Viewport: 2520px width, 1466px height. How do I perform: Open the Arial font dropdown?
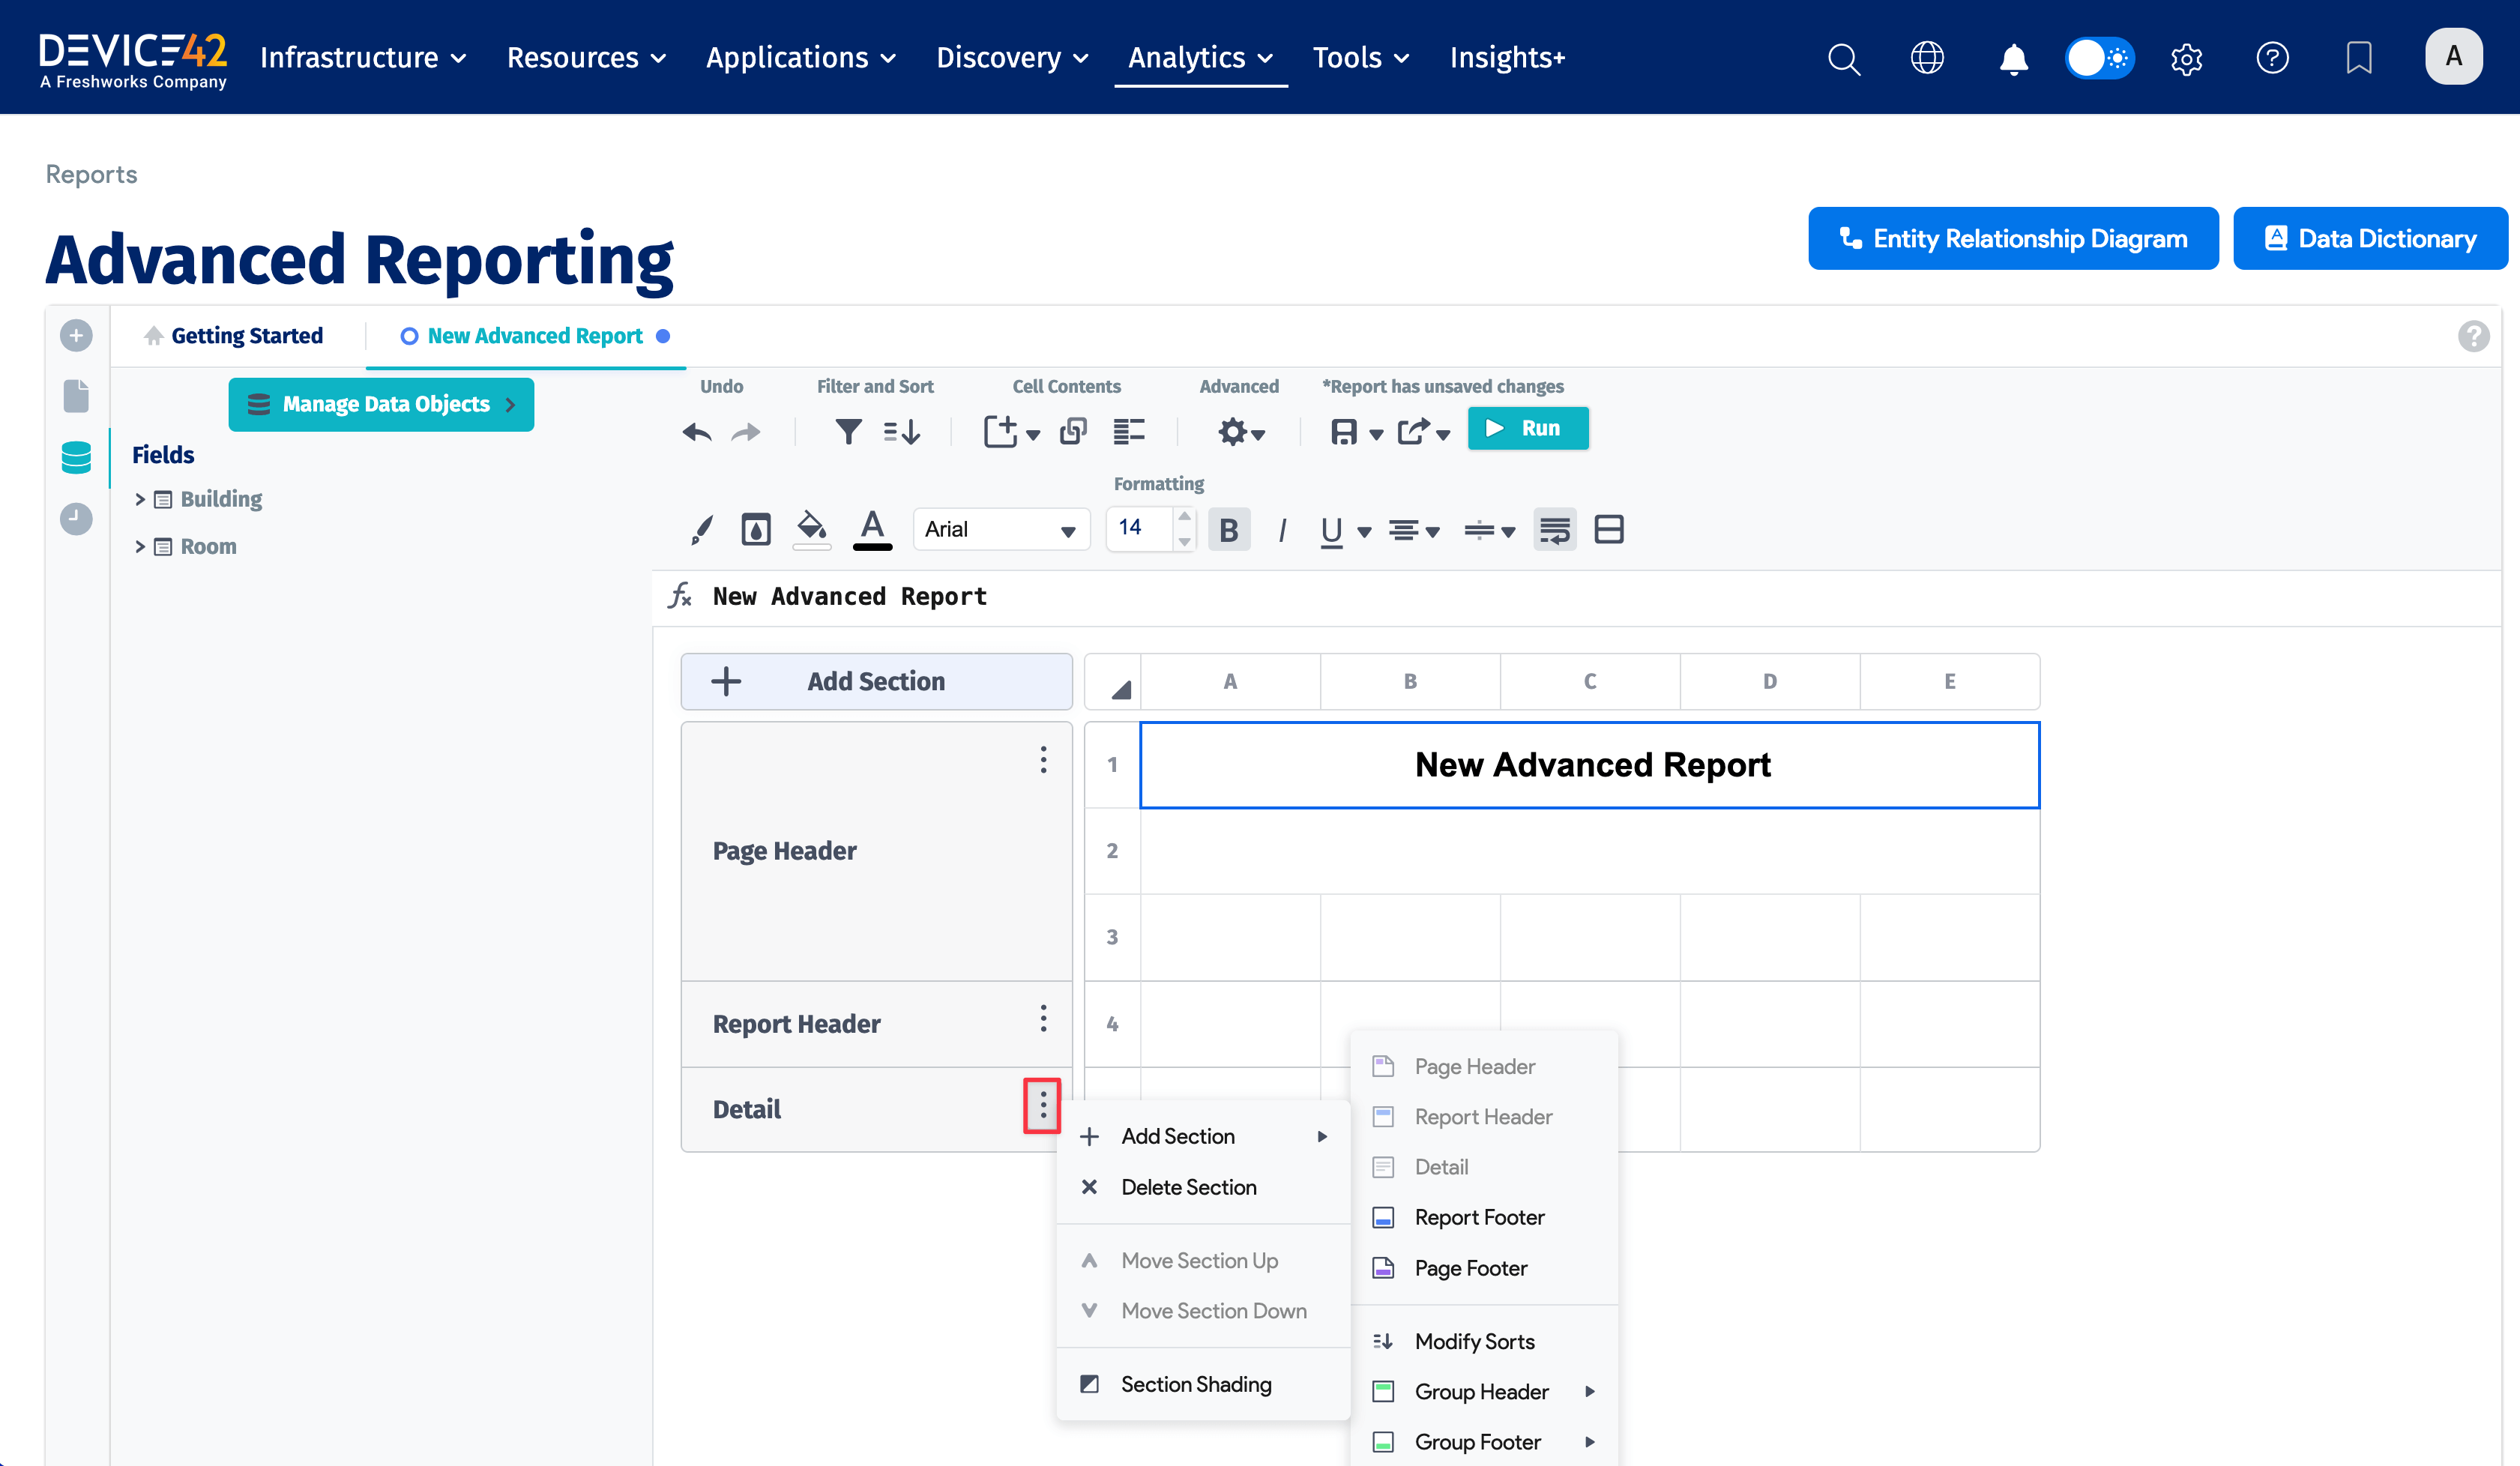coord(1001,529)
